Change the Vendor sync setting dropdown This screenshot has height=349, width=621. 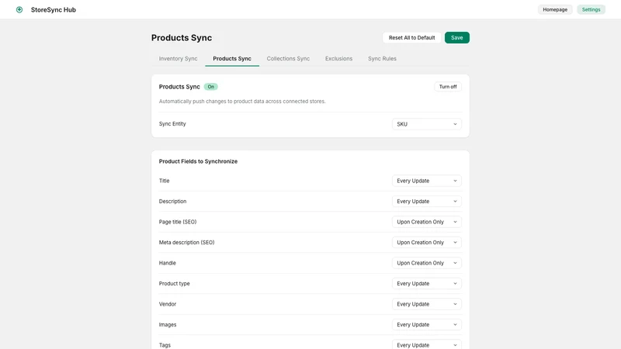(x=426, y=304)
